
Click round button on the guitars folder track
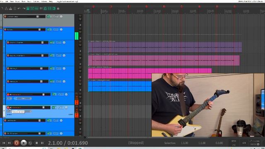[x=61, y=29]
